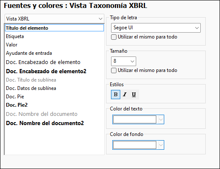Open the Segoe UI font dropdown
Viewport: 220px width, 169px height.
tap(156, 28)
